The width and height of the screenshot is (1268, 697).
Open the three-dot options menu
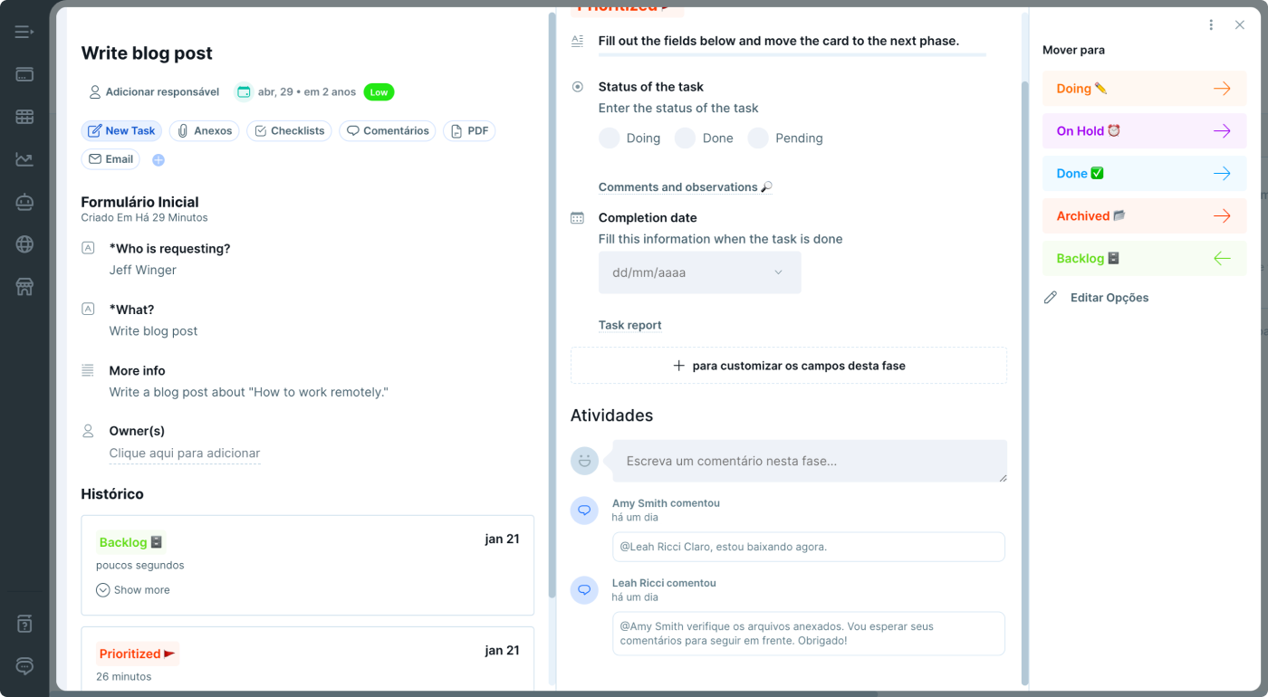(1211, 25)
